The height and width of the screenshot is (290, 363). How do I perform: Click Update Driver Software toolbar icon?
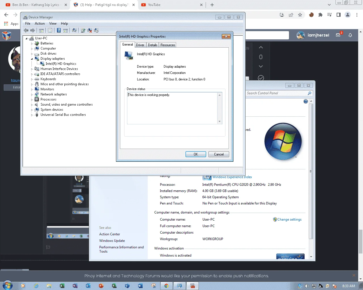tap(83, 30)
